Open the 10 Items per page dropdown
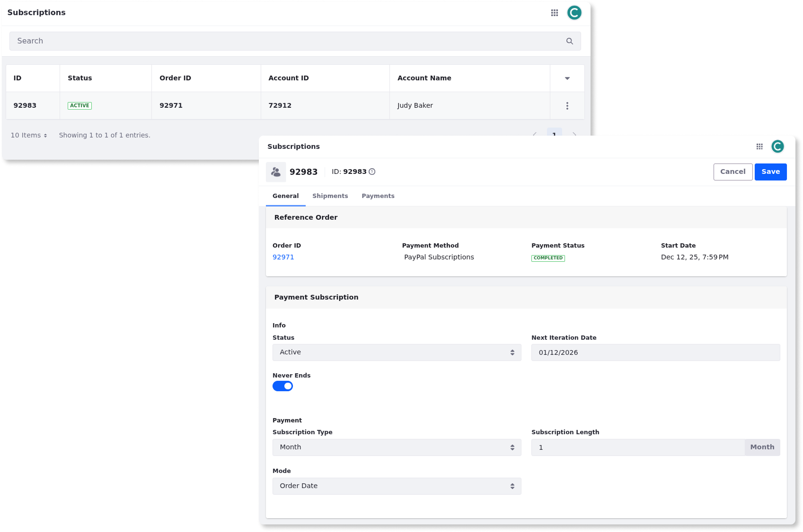The height and width of the screenshot is (532, 803). 29,135
